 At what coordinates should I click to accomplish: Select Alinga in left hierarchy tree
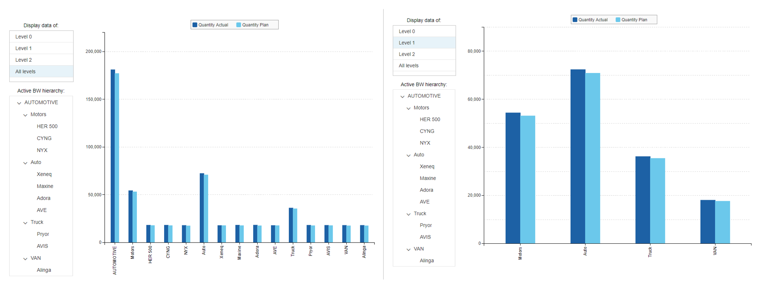pos(44,270)
